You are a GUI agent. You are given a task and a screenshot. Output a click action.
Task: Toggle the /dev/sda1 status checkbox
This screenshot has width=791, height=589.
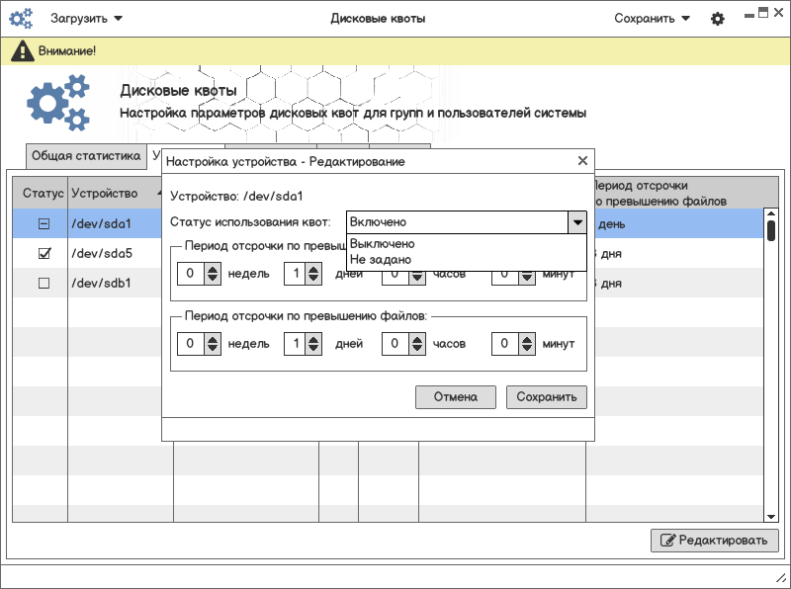point(44,224)
